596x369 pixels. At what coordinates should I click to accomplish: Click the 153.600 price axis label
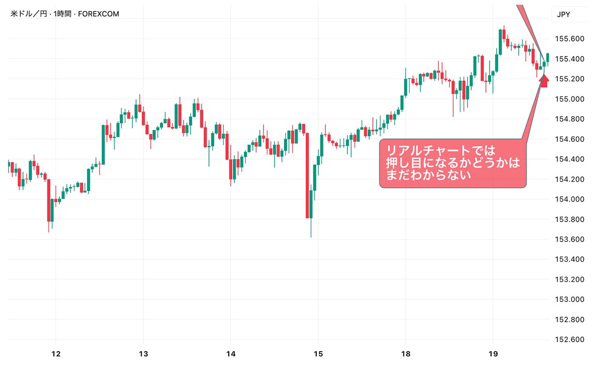click(569, 239)
